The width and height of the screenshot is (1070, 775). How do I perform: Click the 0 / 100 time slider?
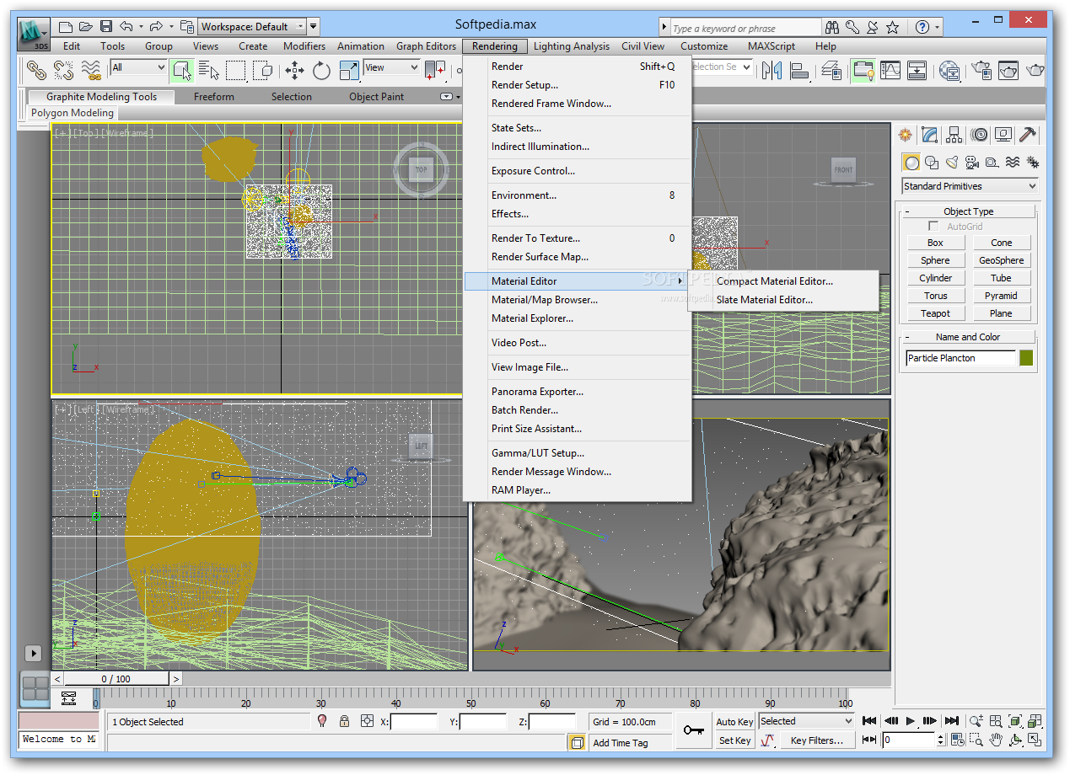[x=116, y=679]
